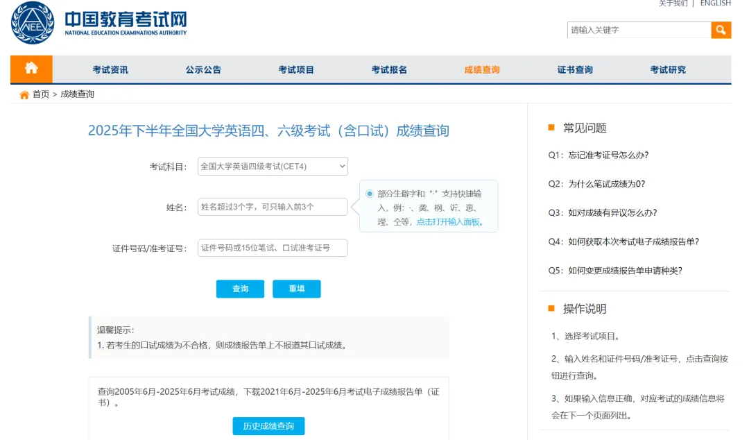Screen dimensions: 749x440
Task: Open the 考试项目 menu
Action: pyautogui.click(x=296, y=70)
